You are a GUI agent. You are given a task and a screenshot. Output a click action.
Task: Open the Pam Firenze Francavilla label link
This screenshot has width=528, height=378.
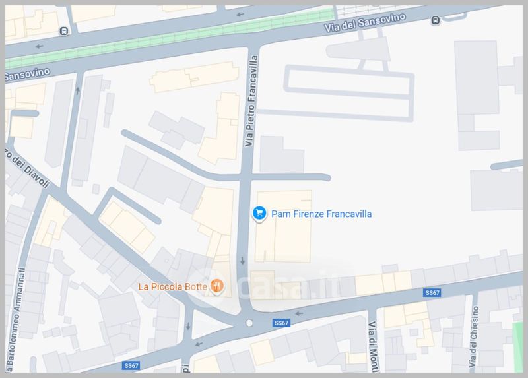pyautogui.click(x=321, y=214)
